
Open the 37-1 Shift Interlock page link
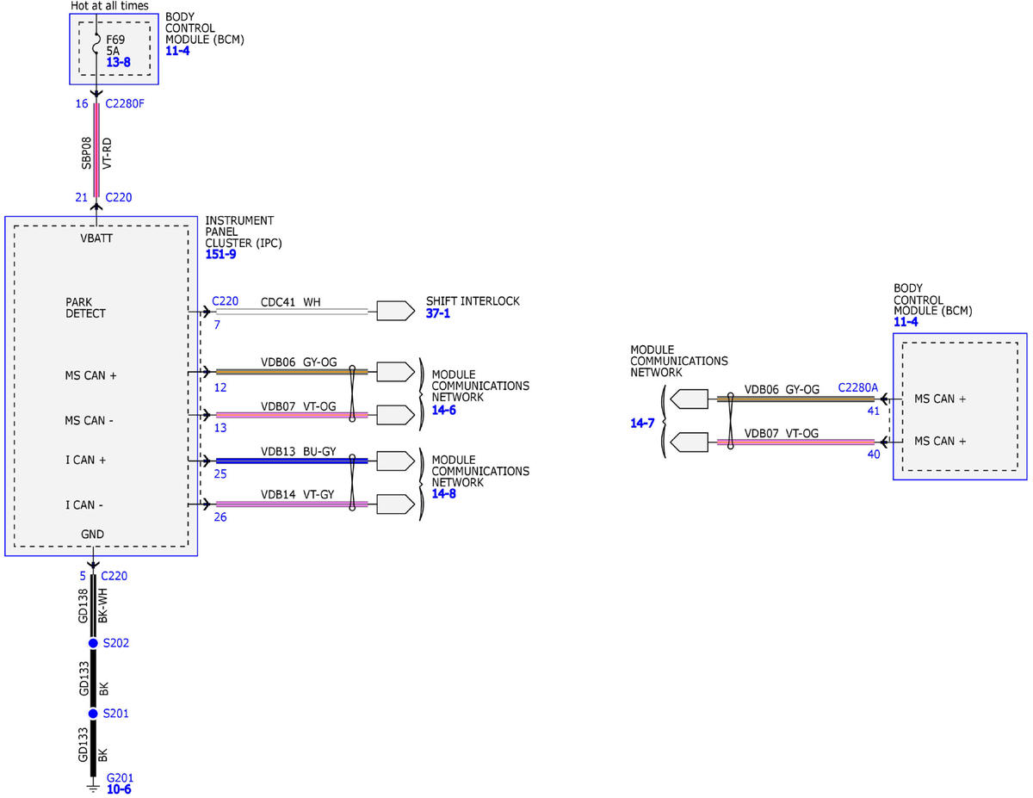tap(438, 313)
